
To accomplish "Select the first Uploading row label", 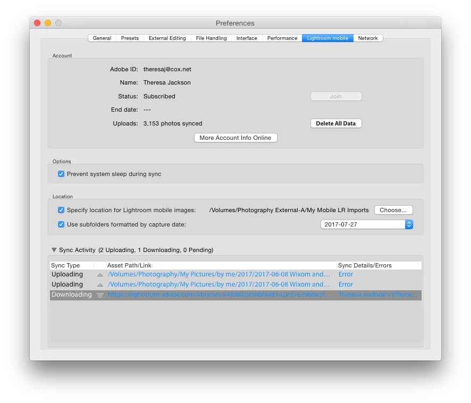I will 67,274.
